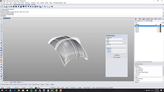Switch to the Front viewport tab

pyautogui.click(x=15, y=82)
